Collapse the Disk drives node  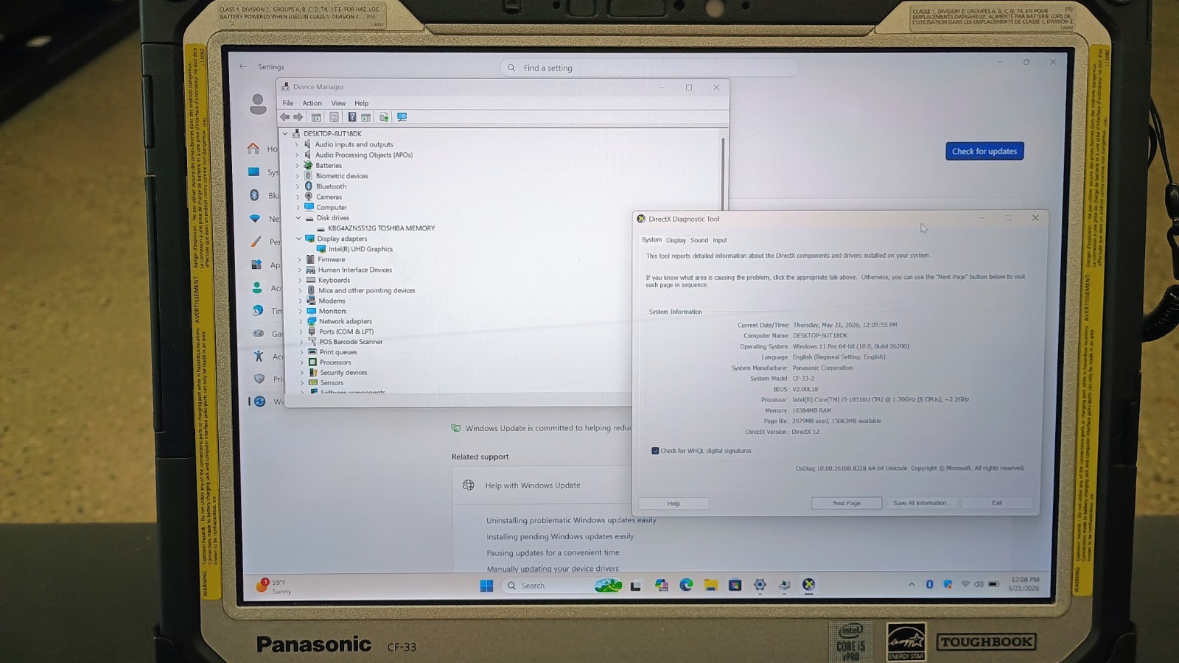298,217
